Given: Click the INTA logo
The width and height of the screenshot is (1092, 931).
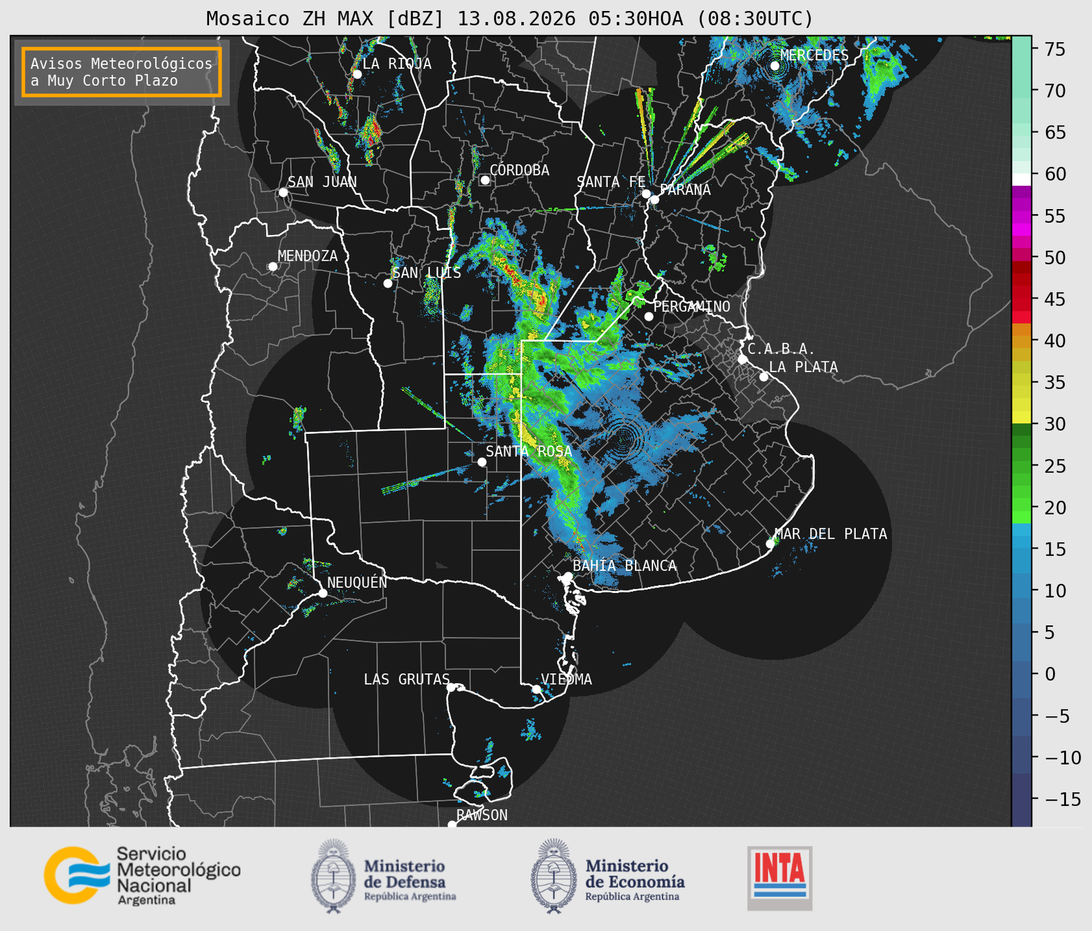Looking at the screenshot, I should click(x=780, y=878).
